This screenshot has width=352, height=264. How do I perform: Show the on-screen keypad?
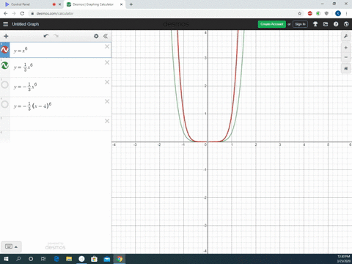pos(11,246)
